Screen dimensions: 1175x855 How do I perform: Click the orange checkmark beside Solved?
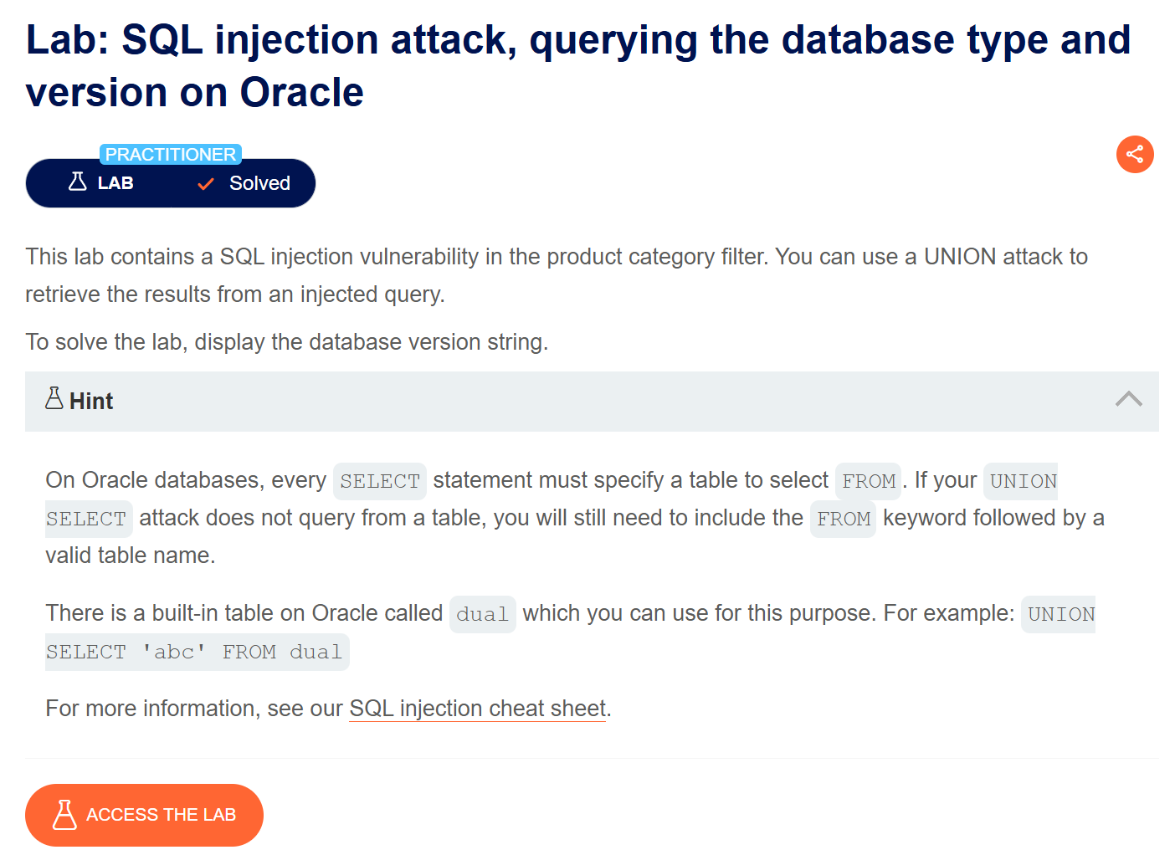coord(206,184)
